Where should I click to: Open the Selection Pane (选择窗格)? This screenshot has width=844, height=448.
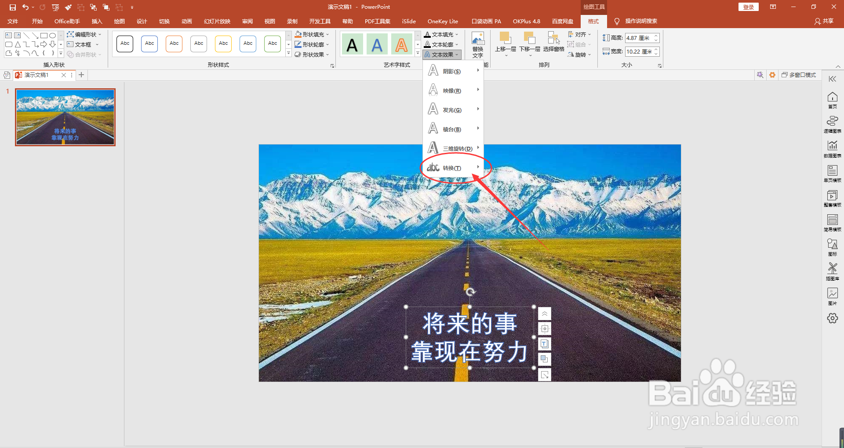(x=553, y=42)
